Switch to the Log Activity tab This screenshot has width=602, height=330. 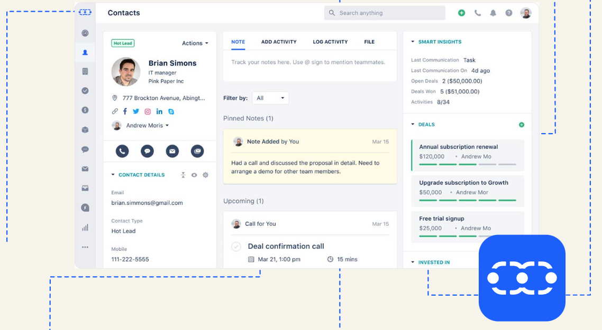pyautogui.click(x=330, y=42)
